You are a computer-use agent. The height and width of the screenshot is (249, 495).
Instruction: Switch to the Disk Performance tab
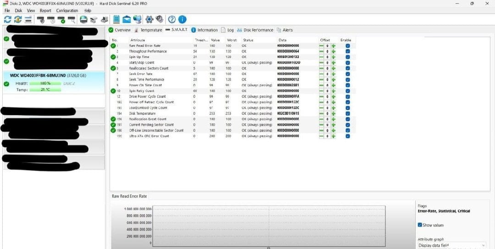(x=255, y=30)
